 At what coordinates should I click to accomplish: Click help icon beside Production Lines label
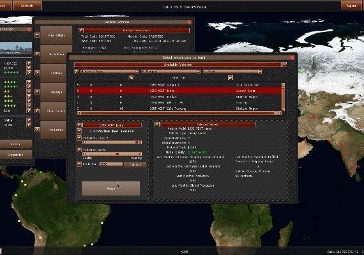[x=79, y=138]
